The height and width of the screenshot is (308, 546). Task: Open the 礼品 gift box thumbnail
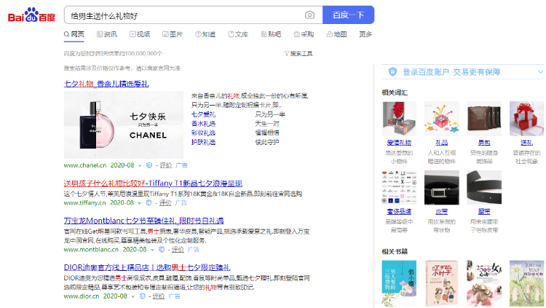[442, 119]
